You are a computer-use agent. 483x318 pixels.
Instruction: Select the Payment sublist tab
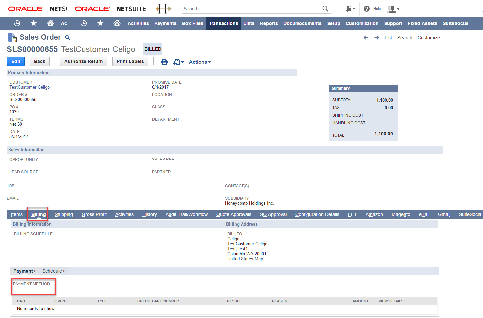click(x=24, y=271)
